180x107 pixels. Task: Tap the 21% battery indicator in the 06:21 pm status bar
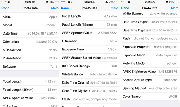pyautogui.click(x=171, y=2)
